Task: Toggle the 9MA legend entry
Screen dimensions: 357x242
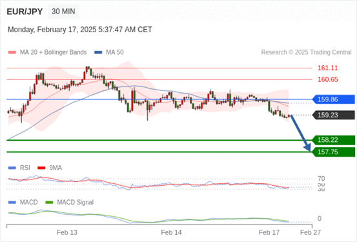Action: click(x=50, y=168)
